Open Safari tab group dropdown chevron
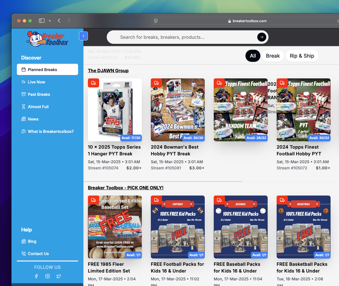The height and width of the screenshot is (286, 339). [50, 21]
